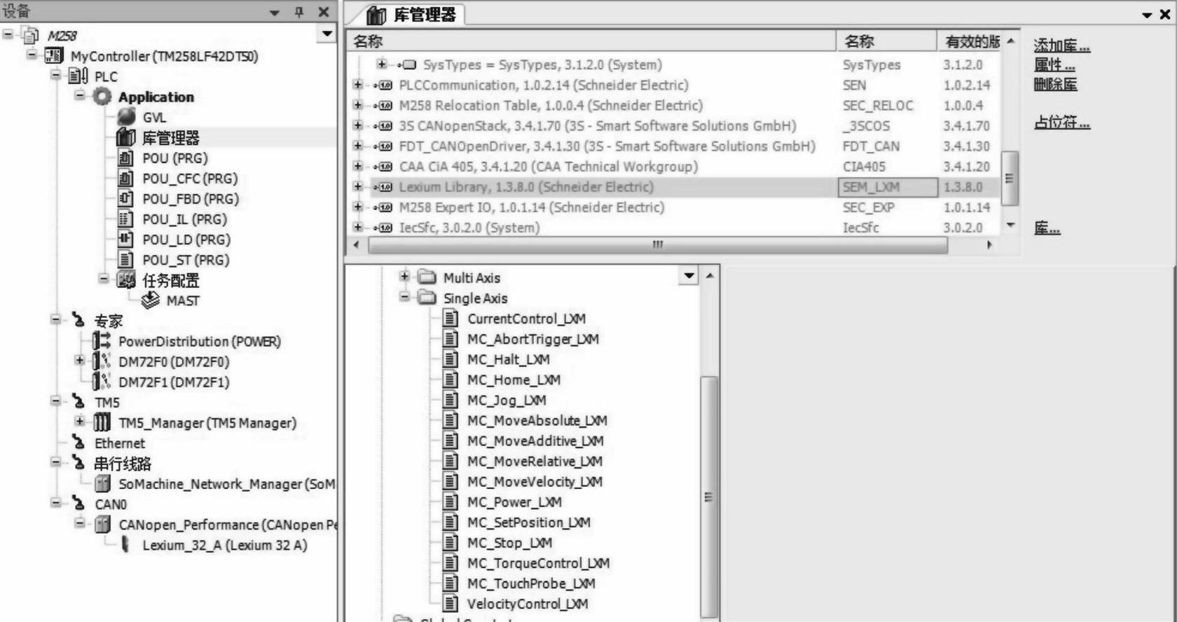Click the MyController device icon
Viewport: 1177px width, 622px height.
click(x=54, y=55)
